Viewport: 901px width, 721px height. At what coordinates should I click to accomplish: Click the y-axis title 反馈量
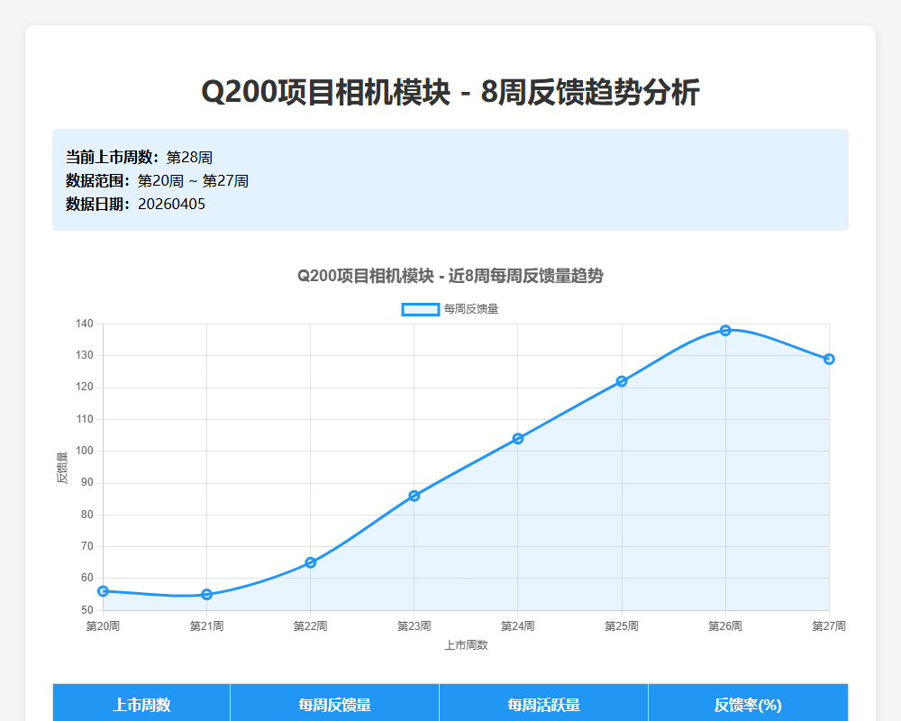62,468
